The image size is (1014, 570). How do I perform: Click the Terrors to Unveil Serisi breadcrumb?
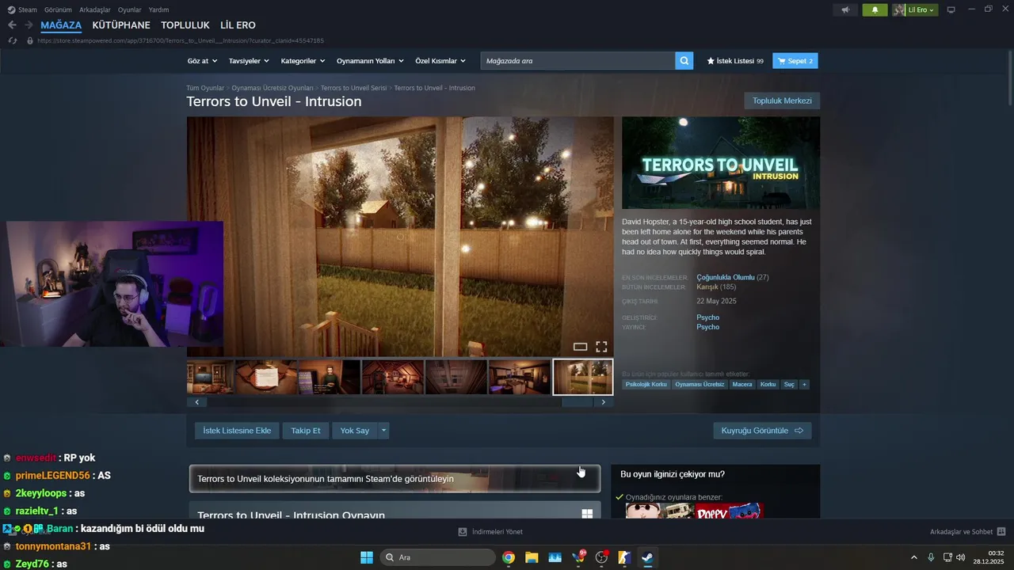(x=353, y=88)
